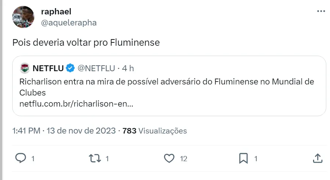Screen dimensions: 330x180
Task: Click the NETFLU logo avatar
Action: pyautogui.click(x=25, y=68)
